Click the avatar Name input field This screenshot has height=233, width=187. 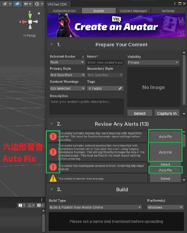tap(105, 62)
